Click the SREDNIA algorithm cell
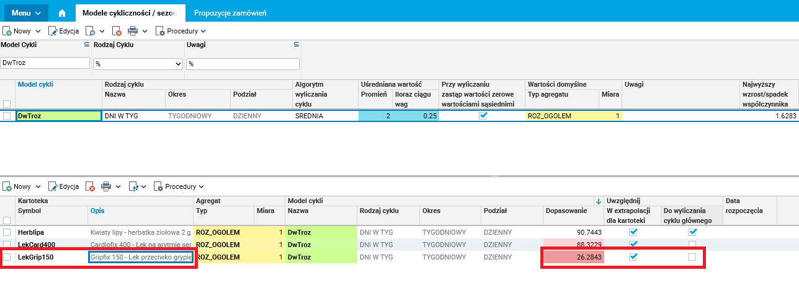This screenshot has width=799, height=288. [325, 116]
